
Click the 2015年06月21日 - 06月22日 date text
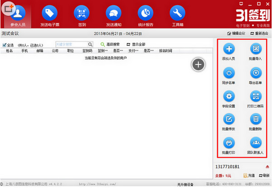[x=117, y=33]
